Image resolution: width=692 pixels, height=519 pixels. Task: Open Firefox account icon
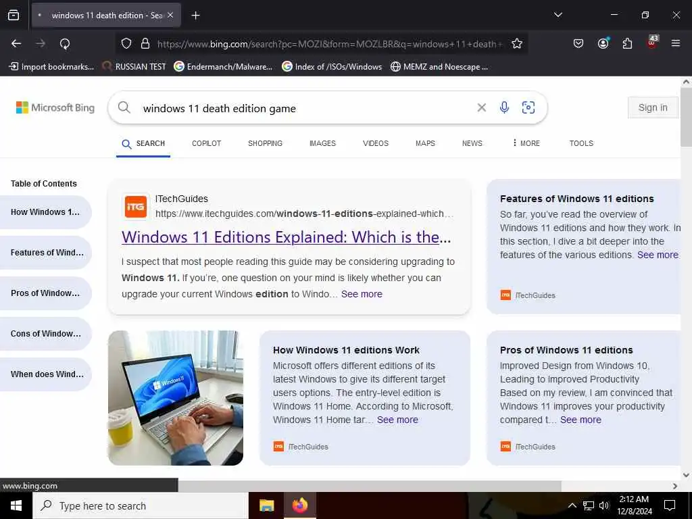tap(603, 43)
